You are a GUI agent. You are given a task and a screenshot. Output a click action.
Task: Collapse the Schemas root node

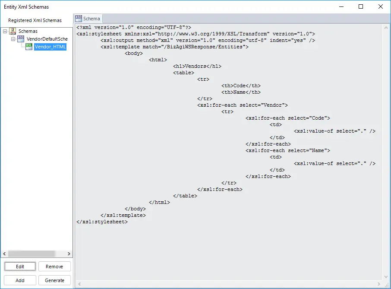[x=5, y=31]
